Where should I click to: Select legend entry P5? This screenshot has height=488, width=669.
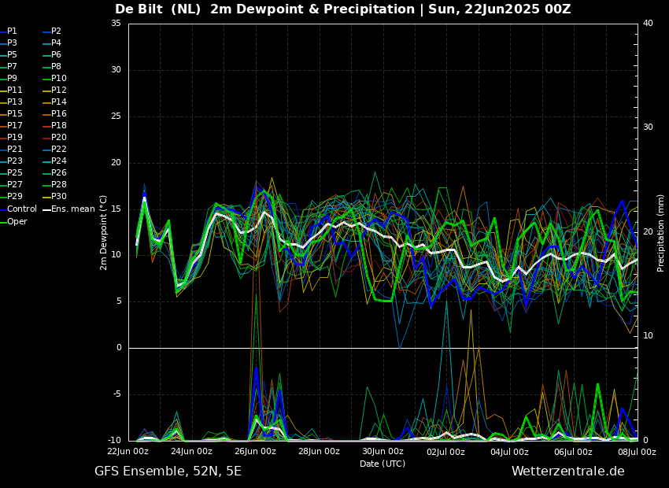point(9,54)
